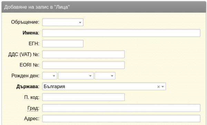This screenshot has height=125, width=207.
Task: Focus the ЕГН input box
Action: click(63, 43)
